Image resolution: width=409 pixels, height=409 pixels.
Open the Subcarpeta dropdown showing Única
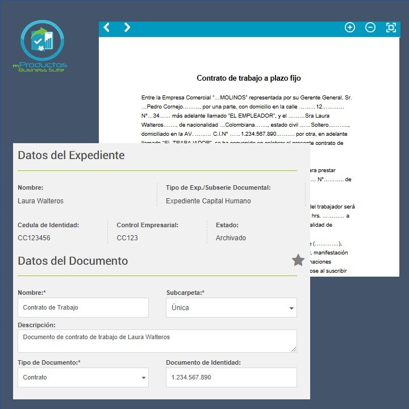231,307
